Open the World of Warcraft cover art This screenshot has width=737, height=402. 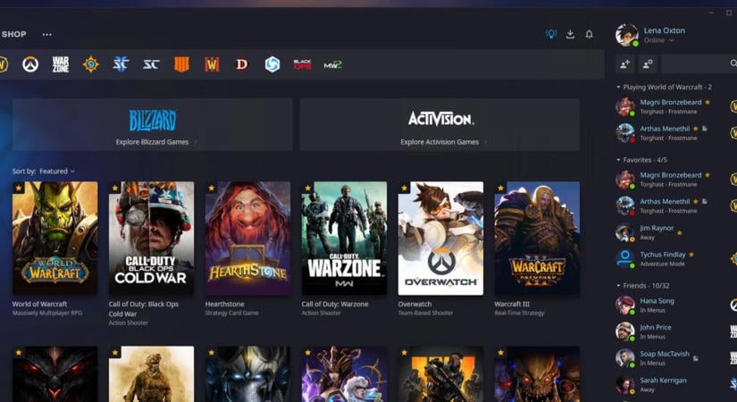click(x=55, y=239)
